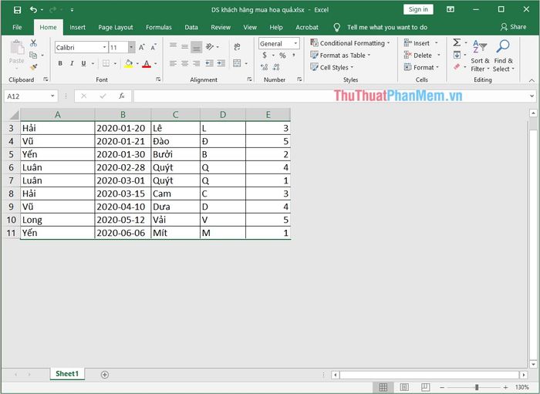Open Find & Select
This screenshot has height=394, width=540.
tap(503, 56)
